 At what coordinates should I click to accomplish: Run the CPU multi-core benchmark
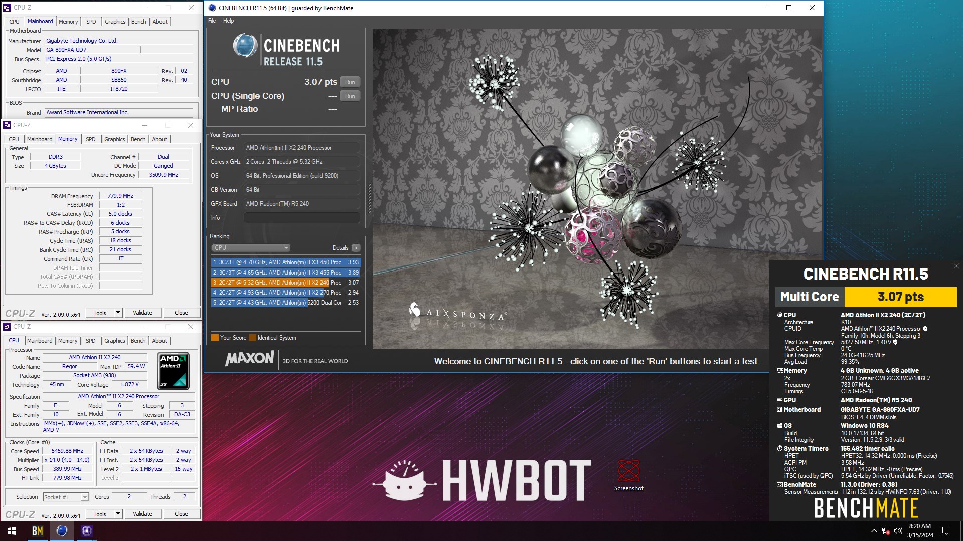(x=350, y=82)
